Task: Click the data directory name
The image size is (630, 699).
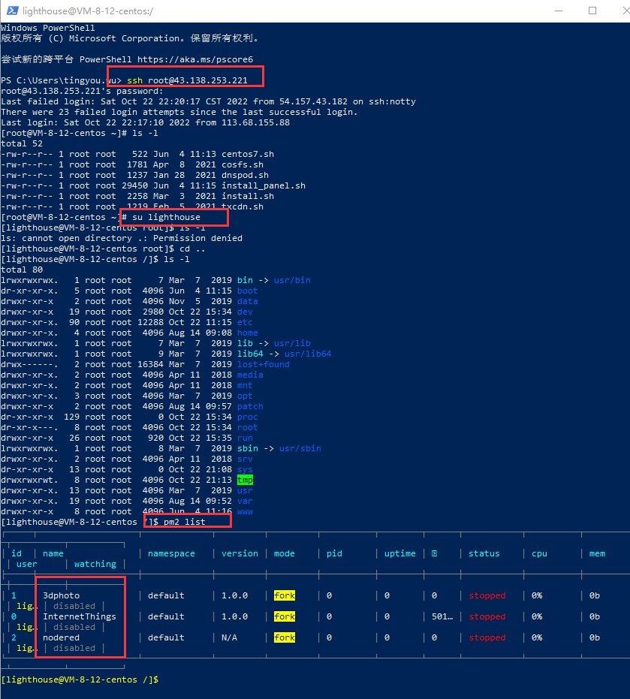Action: [248, 301]
